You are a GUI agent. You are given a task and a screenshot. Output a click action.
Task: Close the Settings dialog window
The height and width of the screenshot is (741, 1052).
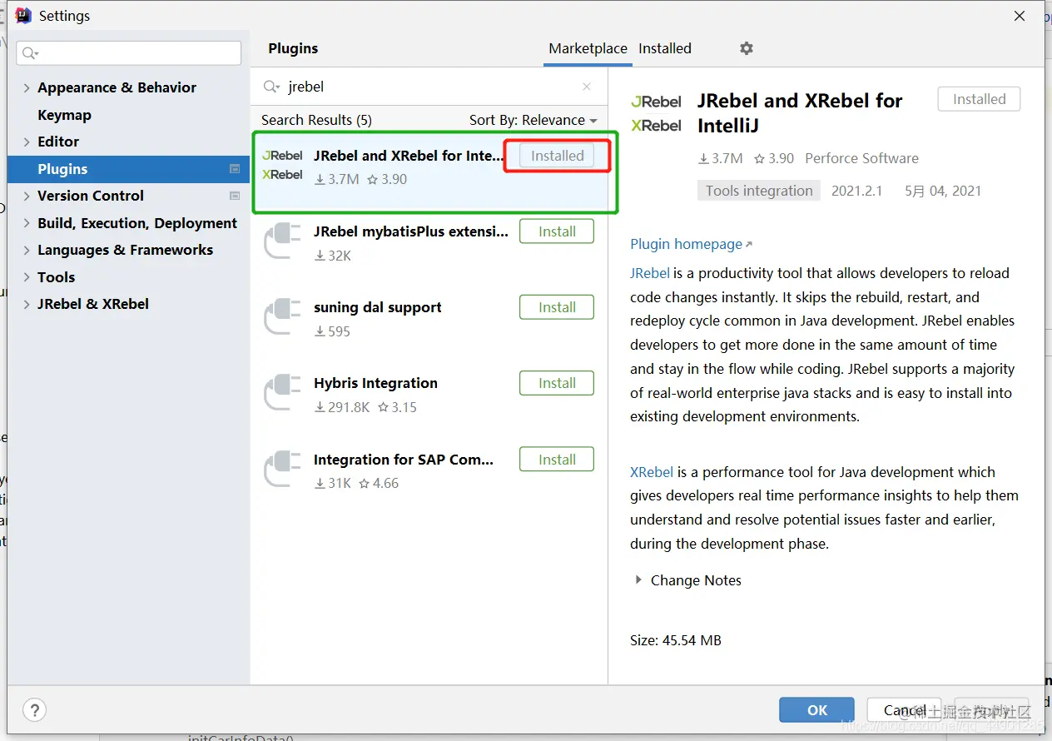point(1020,16)
